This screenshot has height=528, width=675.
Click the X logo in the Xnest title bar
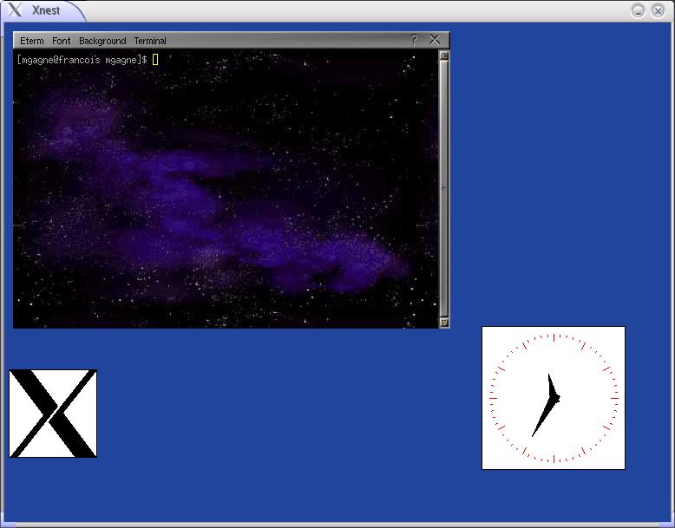(x=15, y=10)
